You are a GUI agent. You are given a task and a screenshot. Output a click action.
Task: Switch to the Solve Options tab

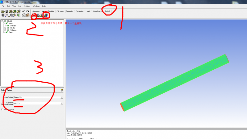97,11
